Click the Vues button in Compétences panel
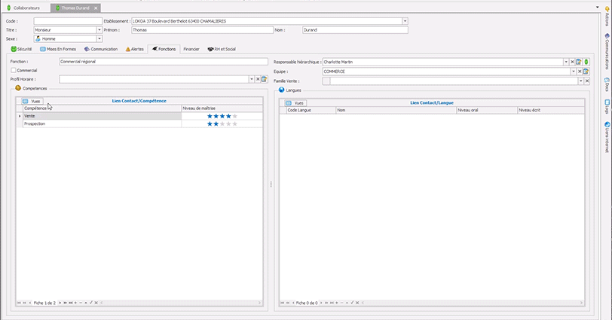Viewport: 612px width, 320px height. [x=32, y=101]
